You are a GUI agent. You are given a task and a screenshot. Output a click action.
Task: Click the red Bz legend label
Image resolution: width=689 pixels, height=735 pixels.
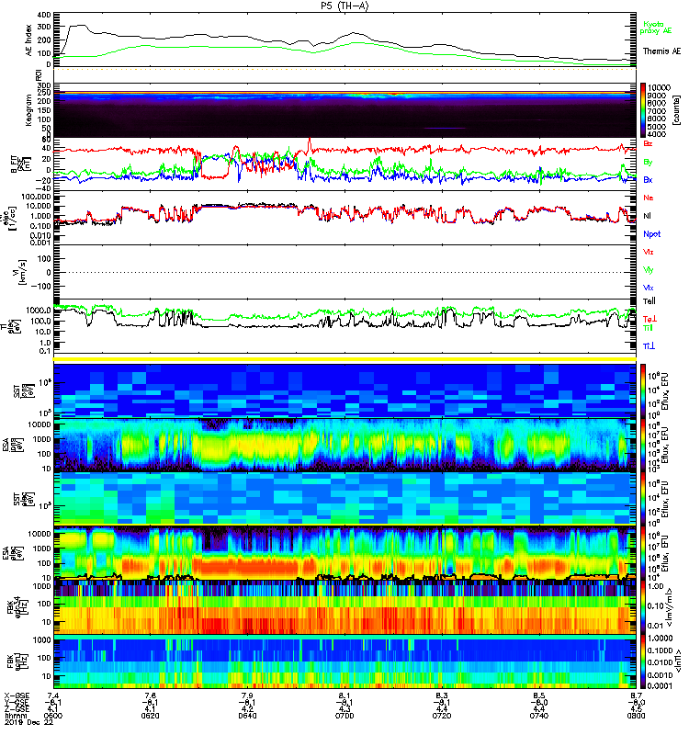pyautogui.click(x=648, y=144)
